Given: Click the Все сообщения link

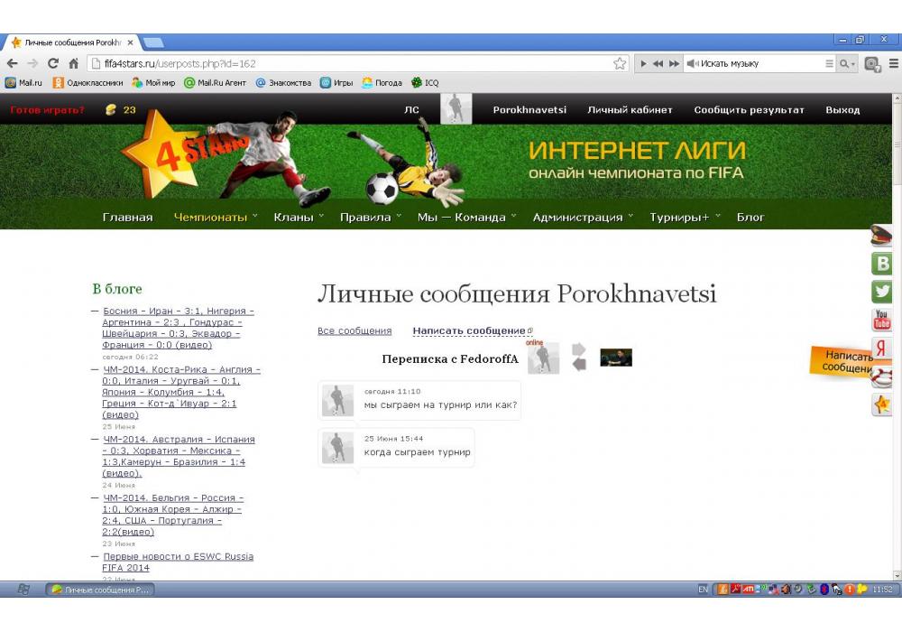Looking at the screenshot, I should click(354, 331).
